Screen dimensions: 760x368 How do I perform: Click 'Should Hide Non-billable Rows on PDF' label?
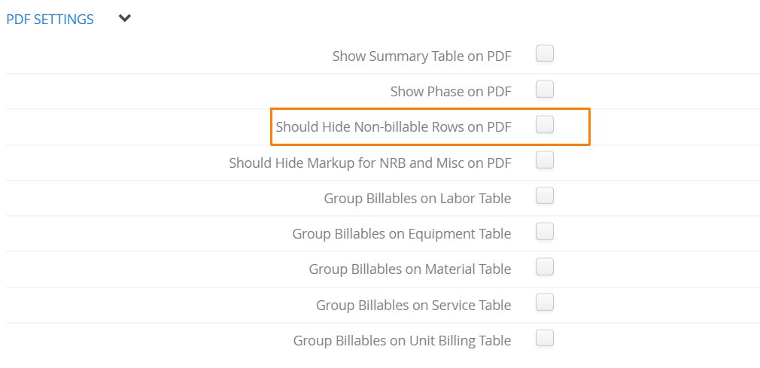tap(394, 127)
